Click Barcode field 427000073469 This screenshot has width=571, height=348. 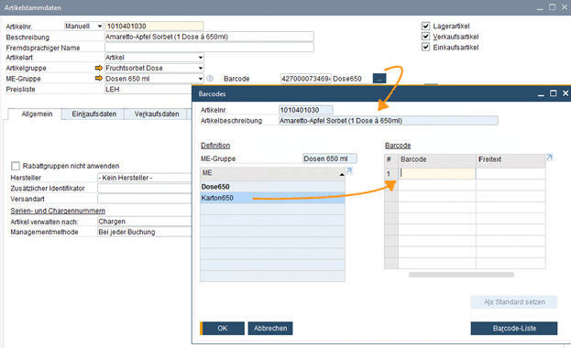(x=305, y=79)
